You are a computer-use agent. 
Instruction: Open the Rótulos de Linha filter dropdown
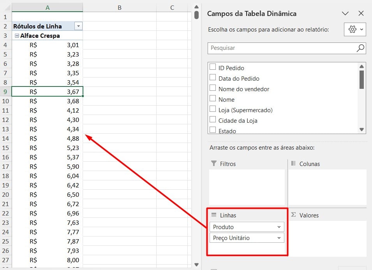(x=78, y=26)
